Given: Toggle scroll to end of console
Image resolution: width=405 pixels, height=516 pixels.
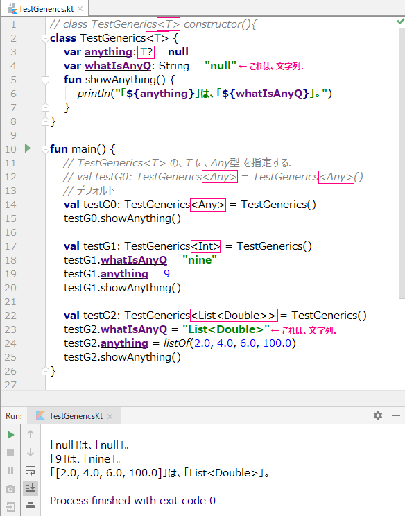Looking at the screenshot, I should coord(31,488).
